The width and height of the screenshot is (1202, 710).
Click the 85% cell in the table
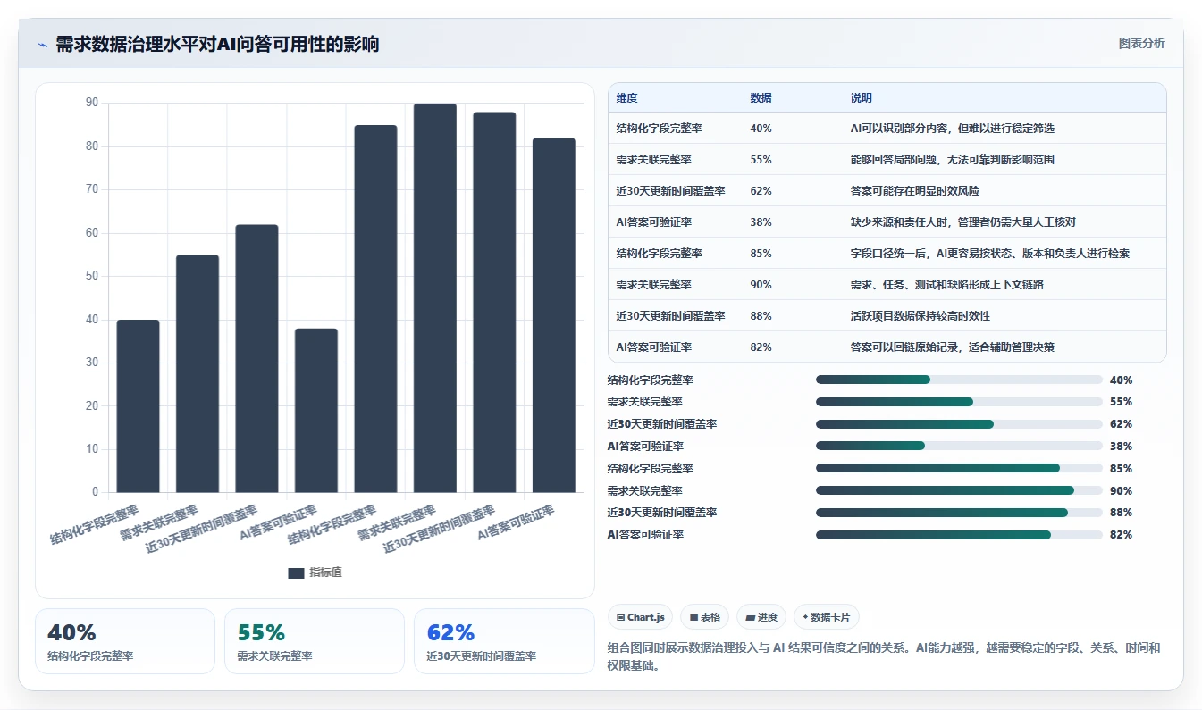[x=761, y=254]
